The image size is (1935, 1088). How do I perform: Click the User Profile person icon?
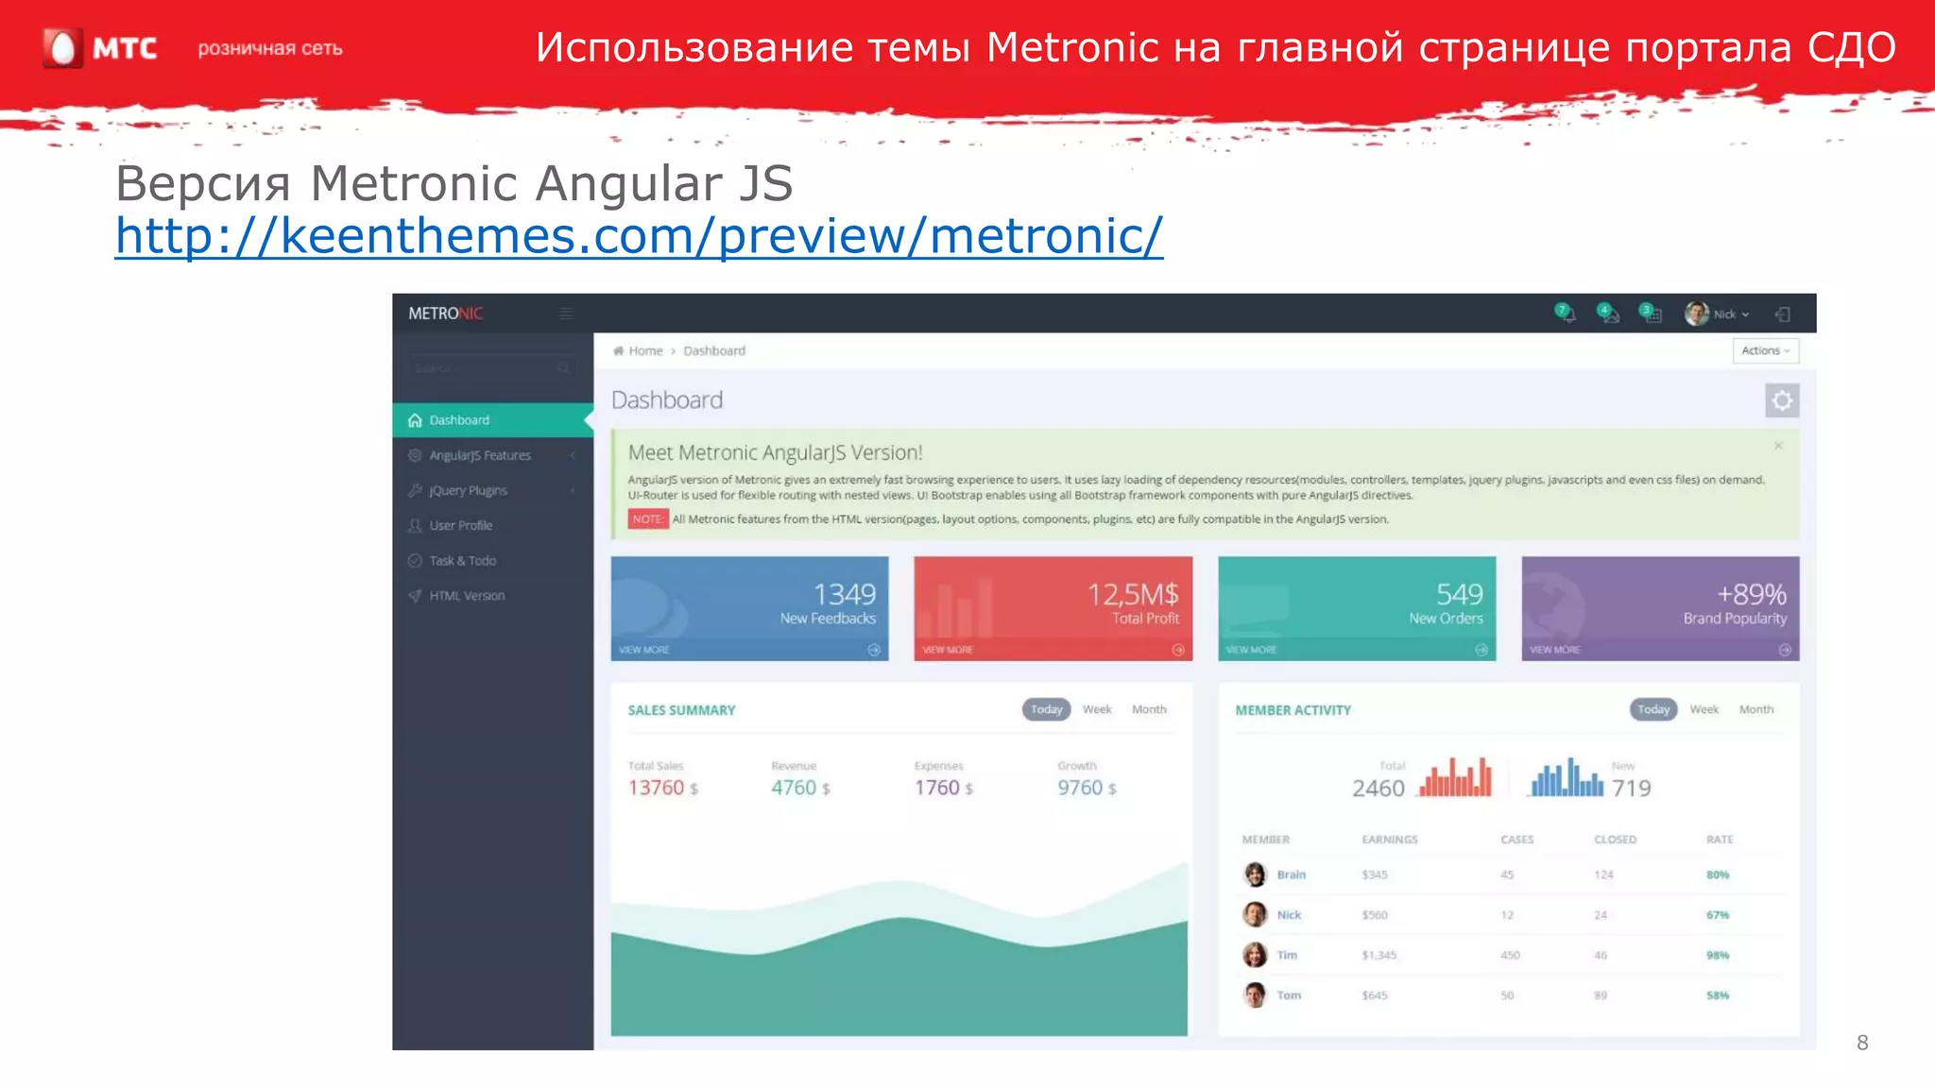pyautogui.click(x=415, y=525)
